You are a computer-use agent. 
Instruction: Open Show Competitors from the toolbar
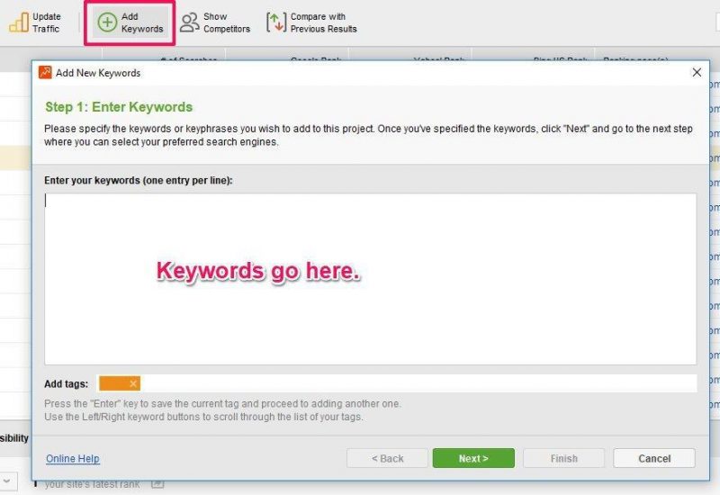pyautogui.click(x=215, y=22)
